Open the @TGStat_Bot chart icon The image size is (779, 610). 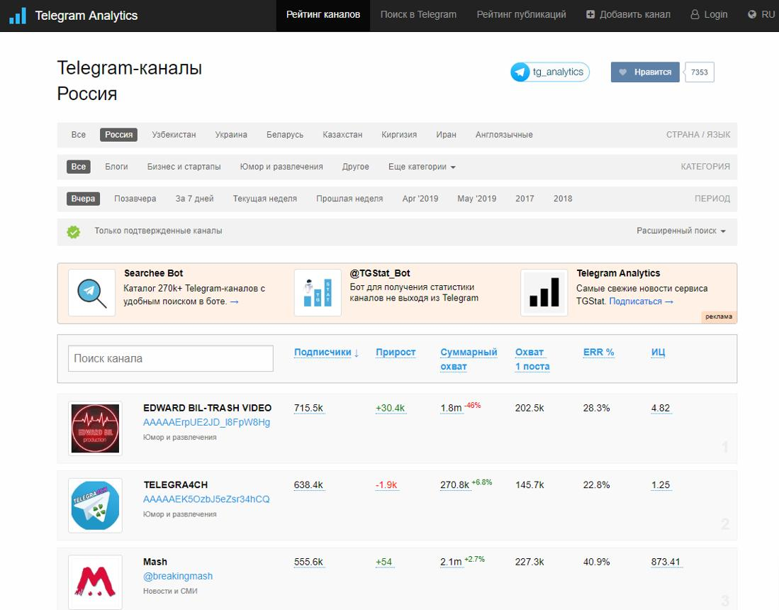pos(318,293)
